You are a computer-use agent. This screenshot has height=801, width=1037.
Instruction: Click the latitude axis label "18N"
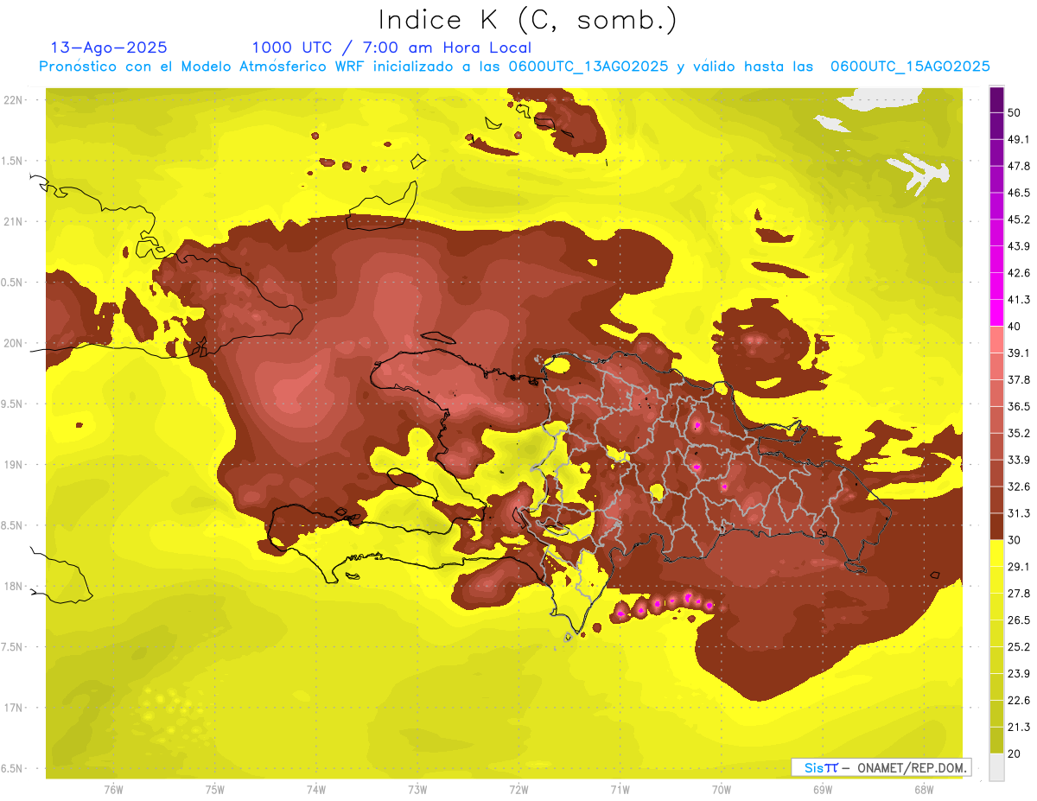(x=13, y=587)
